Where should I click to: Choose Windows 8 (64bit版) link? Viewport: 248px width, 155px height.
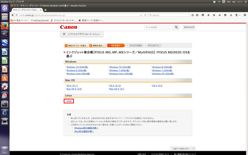[162, 67]
